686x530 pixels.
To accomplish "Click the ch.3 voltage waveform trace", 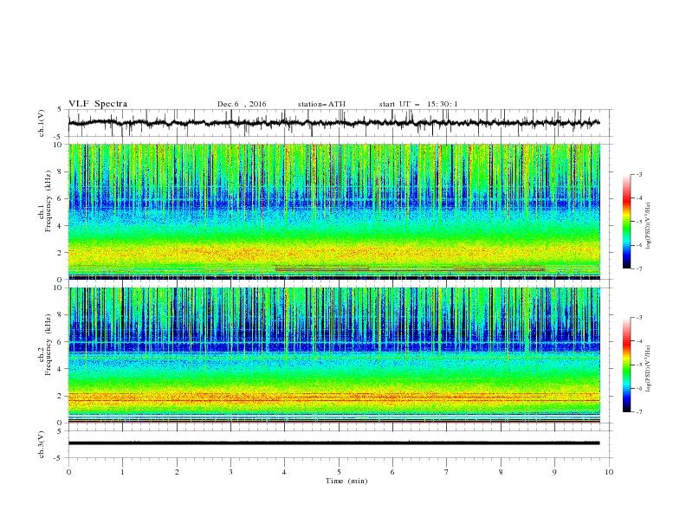I will coord(333,443).
